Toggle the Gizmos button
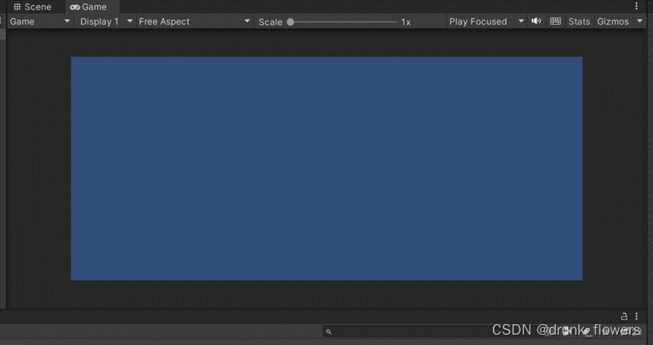The image size is (653, 345). tap(612, 21)
